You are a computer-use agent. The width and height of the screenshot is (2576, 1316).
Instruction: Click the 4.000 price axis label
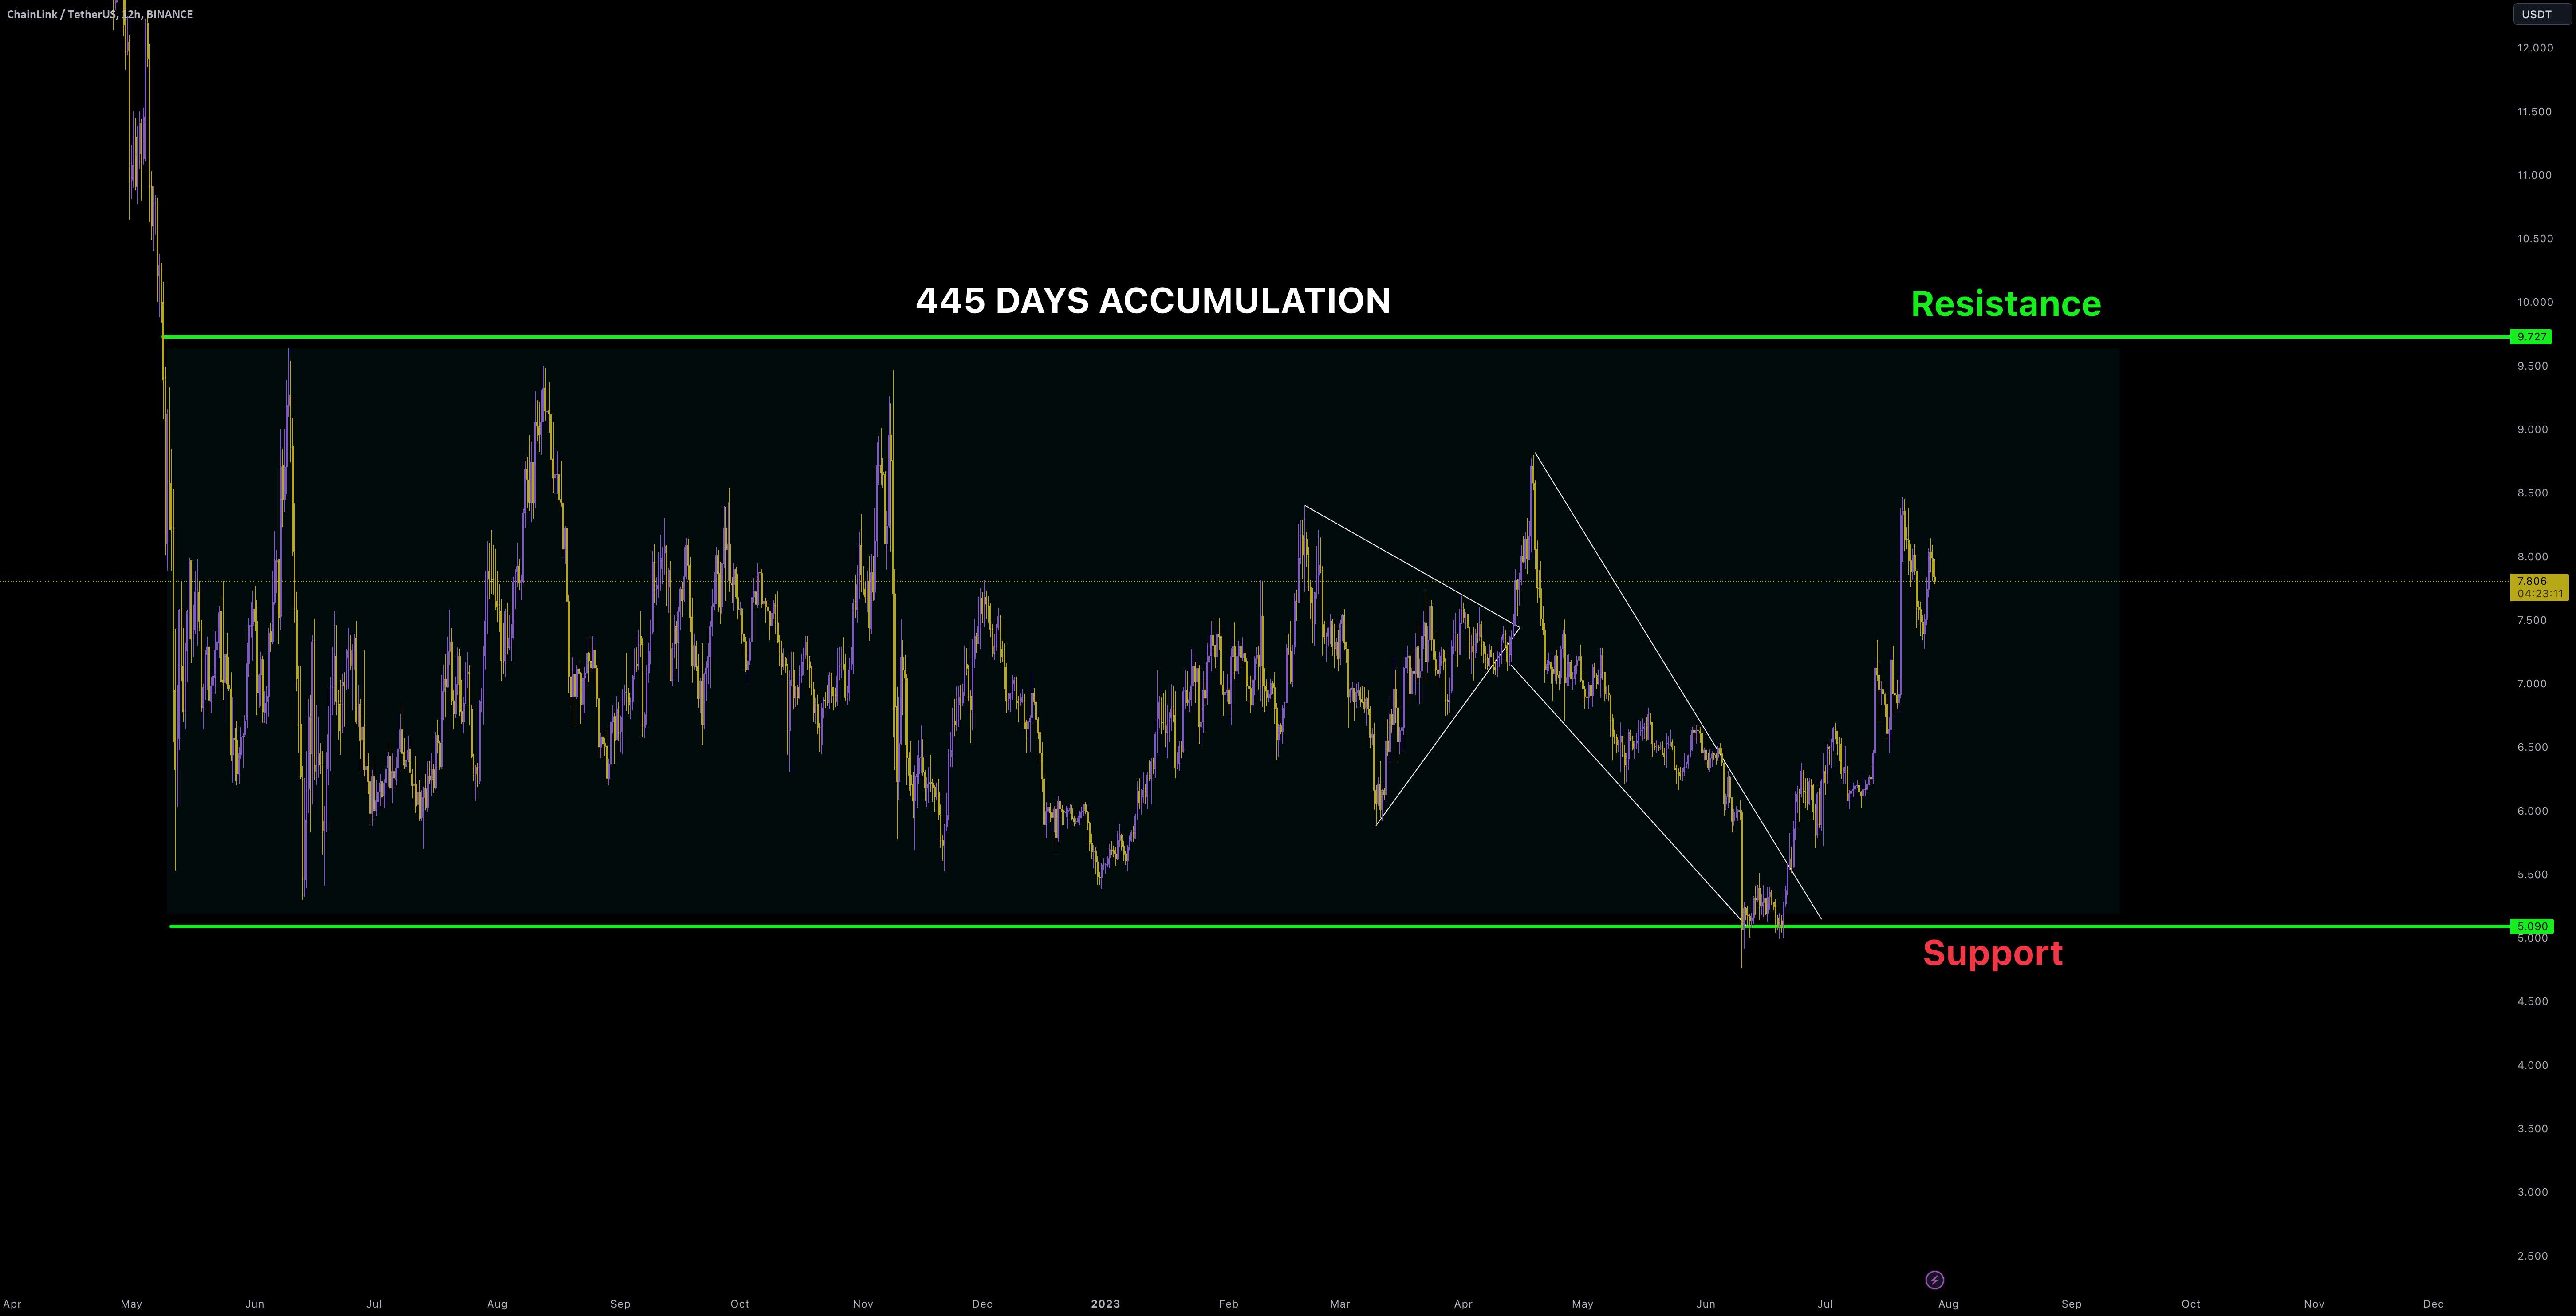(x=2533, y=1065)
